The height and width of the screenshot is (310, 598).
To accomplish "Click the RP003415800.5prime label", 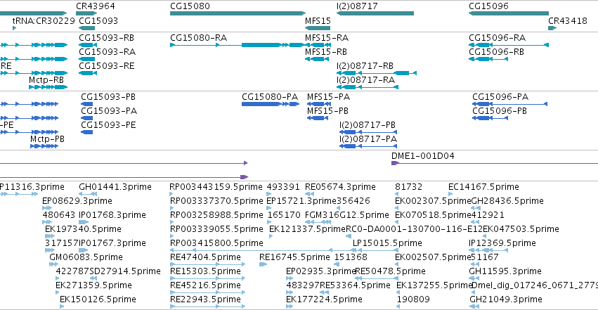I will (216, 243).
